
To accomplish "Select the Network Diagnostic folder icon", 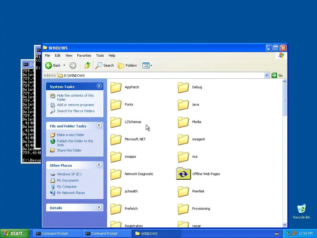I will (x=116, y=174).
